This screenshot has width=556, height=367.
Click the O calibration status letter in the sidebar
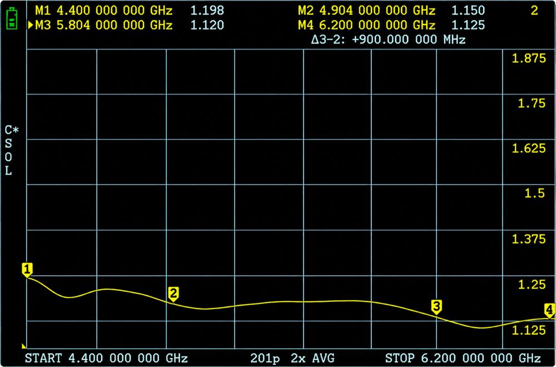[x=8, y=157]
